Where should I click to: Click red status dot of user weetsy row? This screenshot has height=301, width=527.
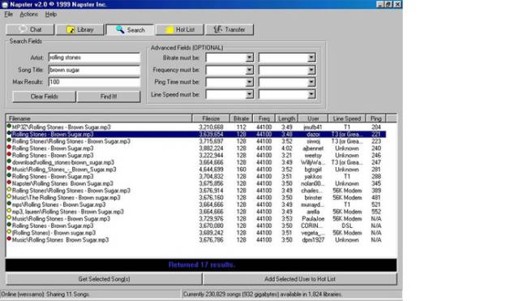tap(9, 155)
